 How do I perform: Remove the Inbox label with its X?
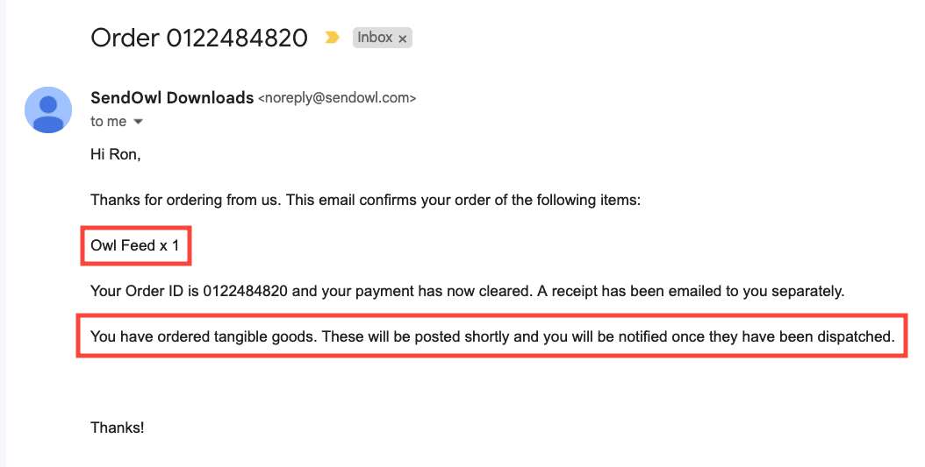coord(403,39)
